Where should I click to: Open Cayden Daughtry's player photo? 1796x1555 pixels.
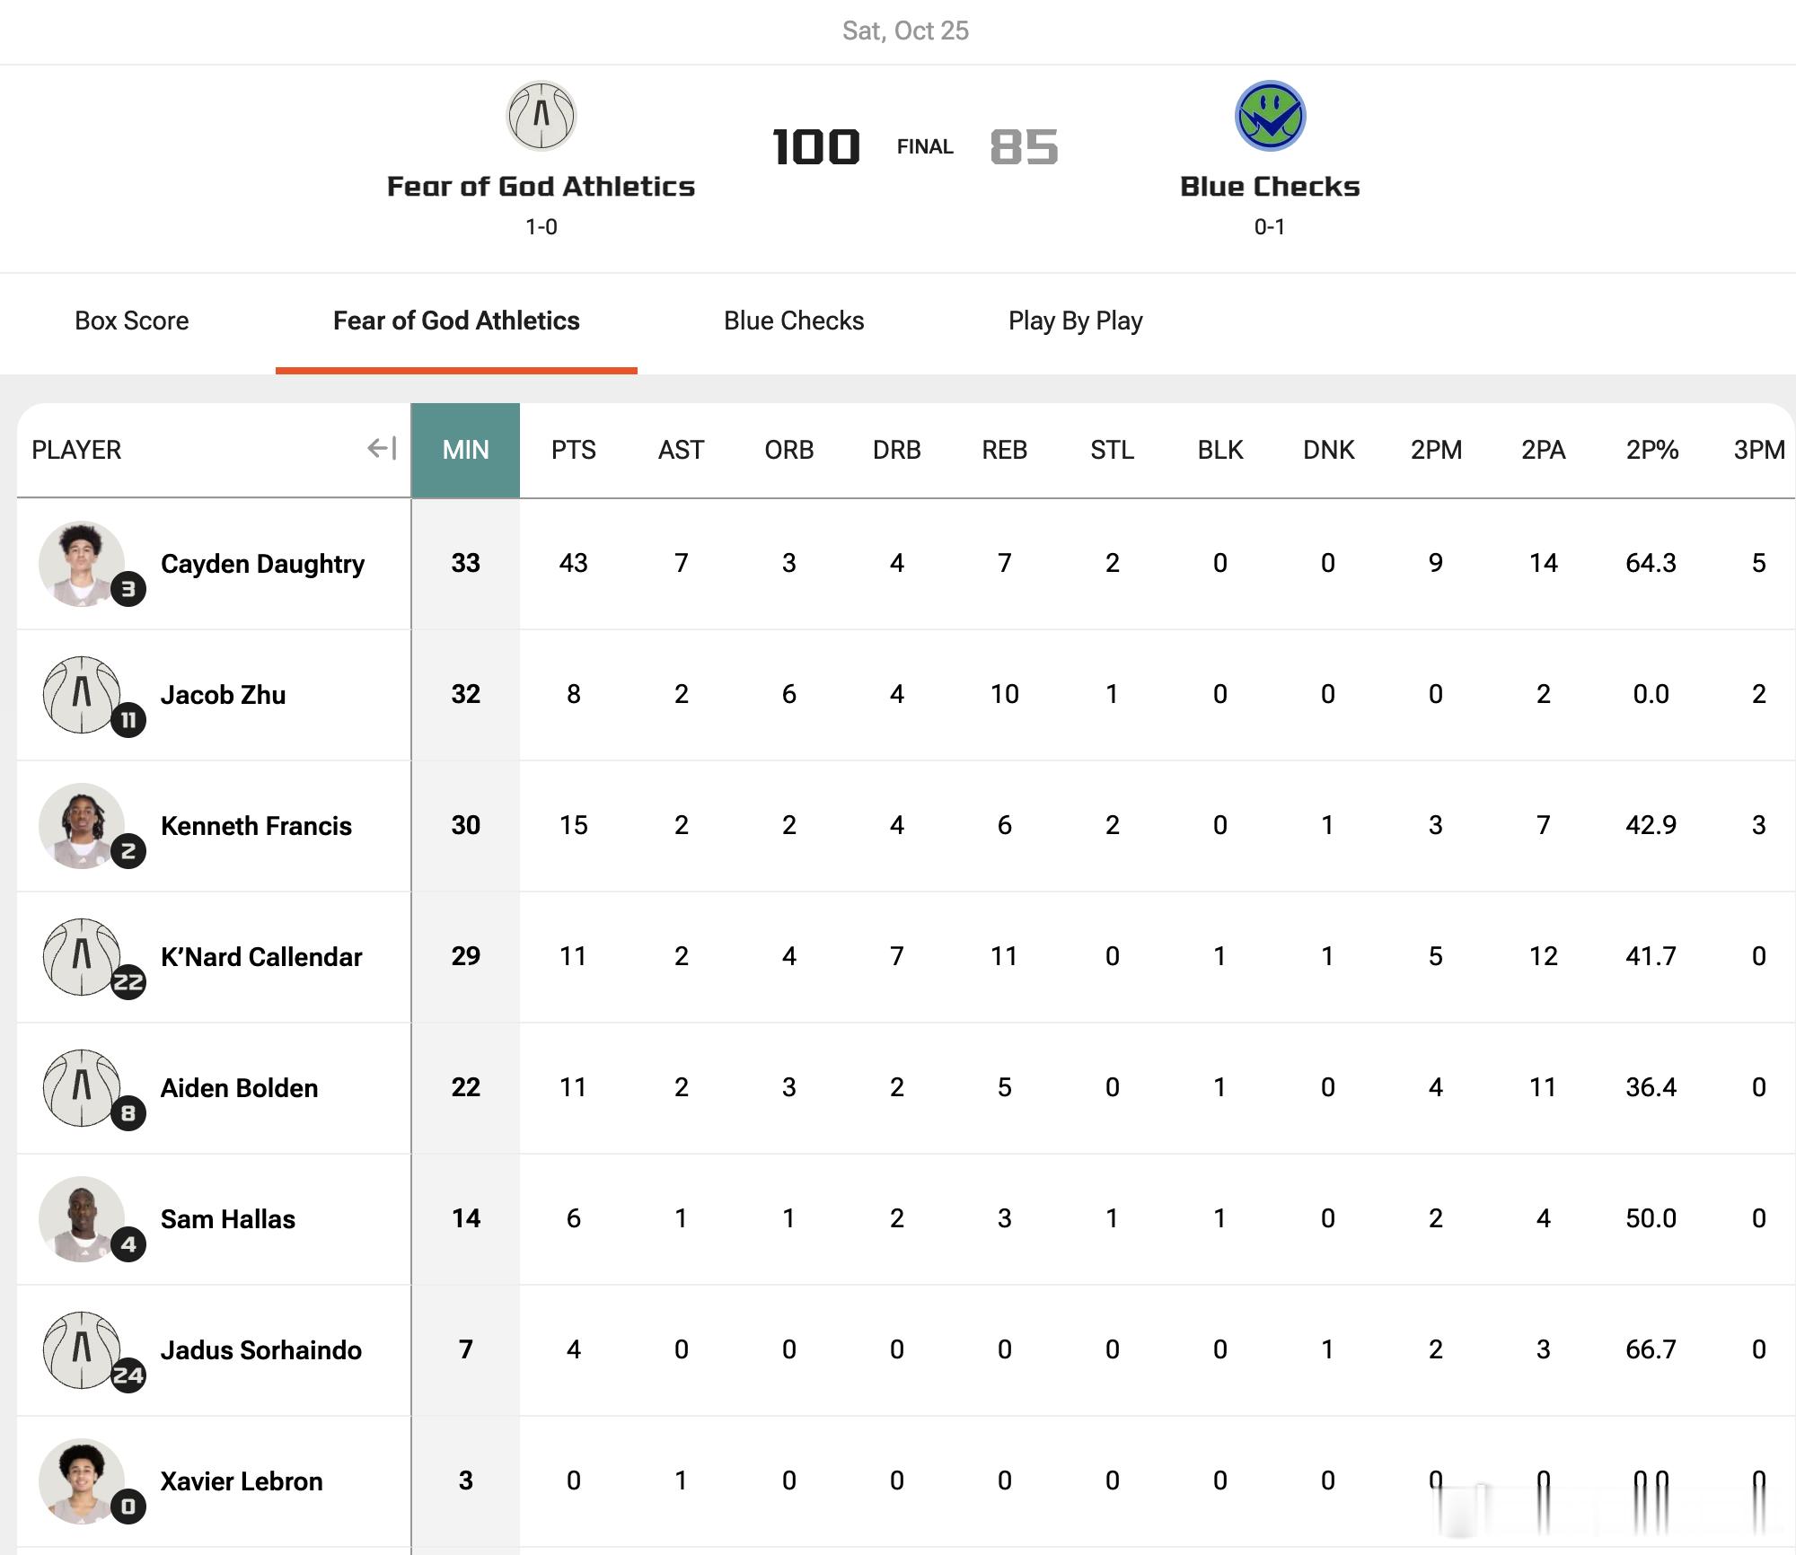(x=82, y=564)
